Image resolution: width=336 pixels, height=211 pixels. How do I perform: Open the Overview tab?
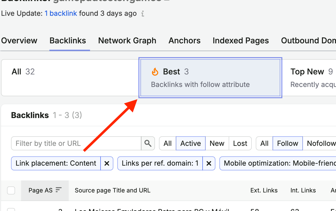(19, 41)
